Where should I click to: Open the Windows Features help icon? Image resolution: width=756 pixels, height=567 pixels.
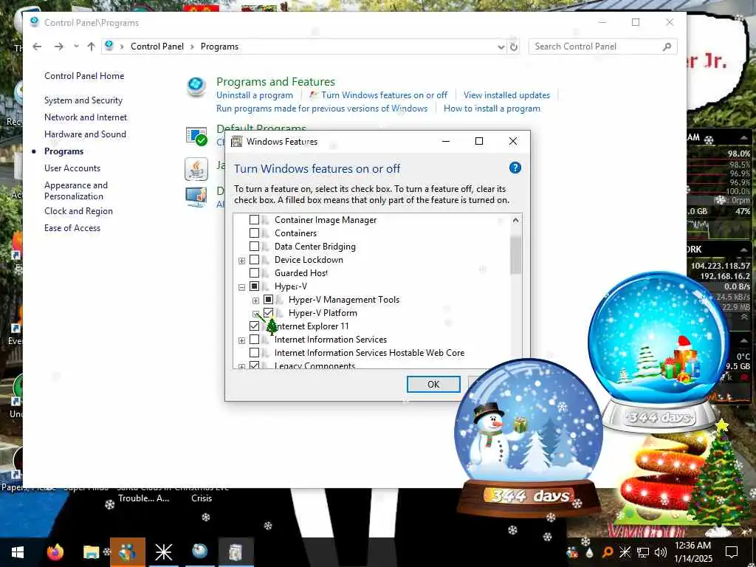515,168
